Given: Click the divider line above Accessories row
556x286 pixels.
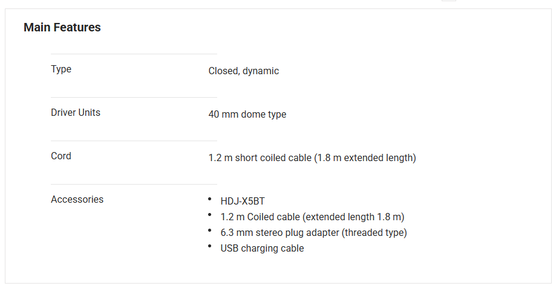Looking at the screenshot, I should click(x=134, y=185).
